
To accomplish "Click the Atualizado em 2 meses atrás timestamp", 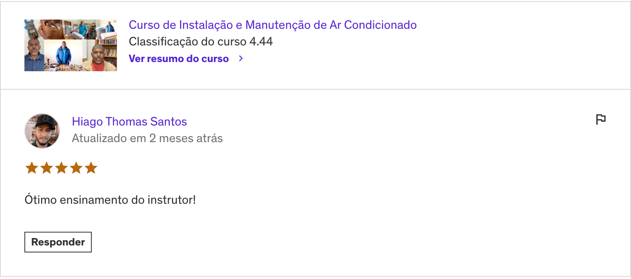I will coord(147,138).
